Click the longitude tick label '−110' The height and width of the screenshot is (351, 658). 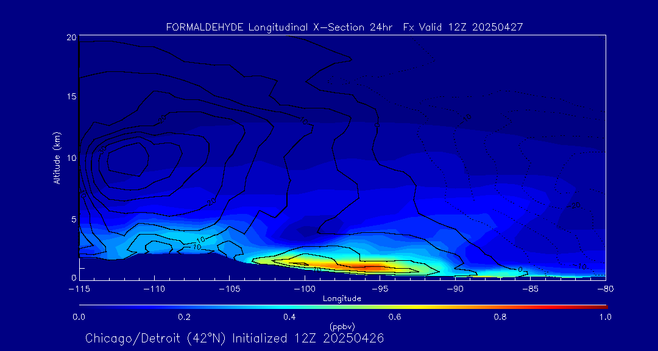154,289
